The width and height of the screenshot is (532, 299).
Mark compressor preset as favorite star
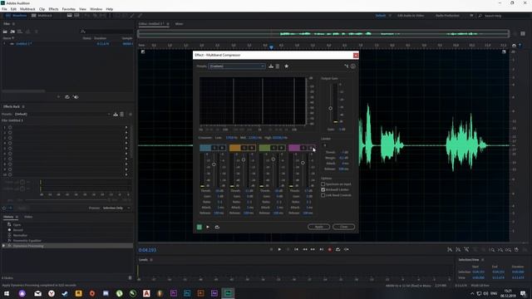pos(286,66)
